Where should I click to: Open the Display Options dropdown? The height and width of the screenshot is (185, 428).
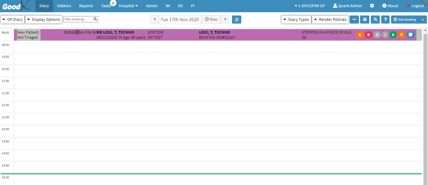(43, 19)
